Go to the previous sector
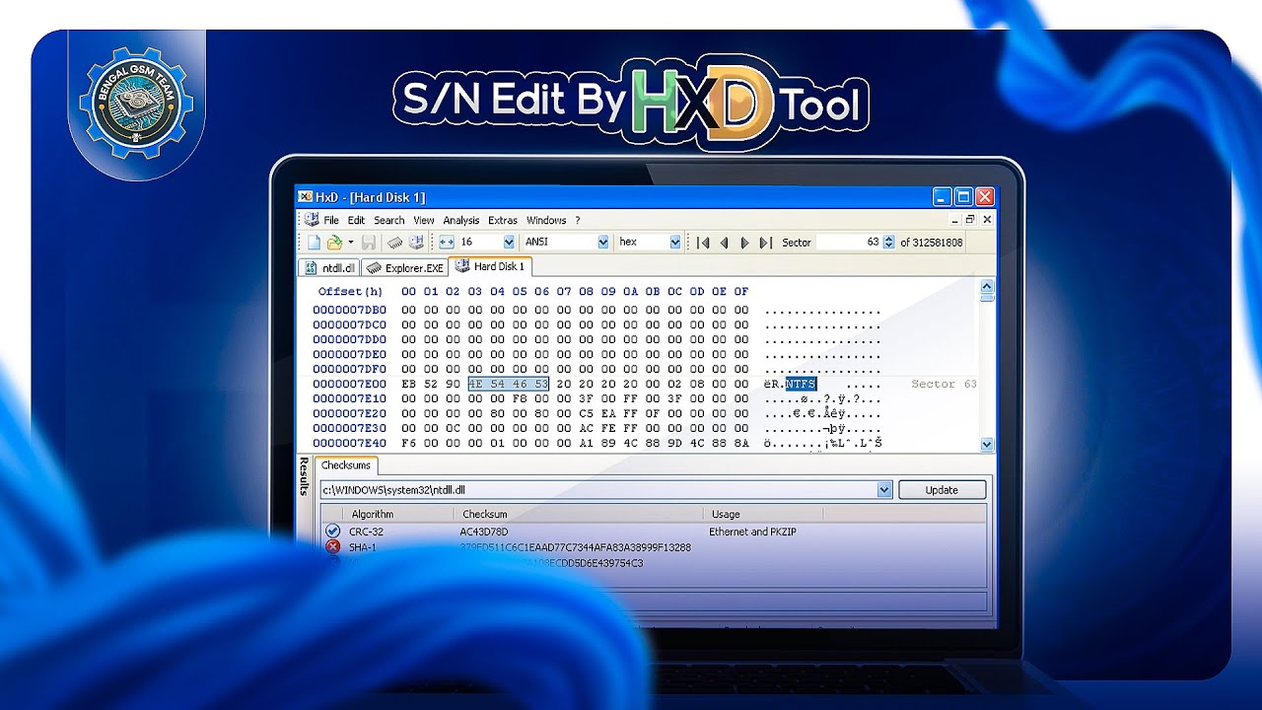Viewport: 1262px width, 710px height. pos(724,242)
